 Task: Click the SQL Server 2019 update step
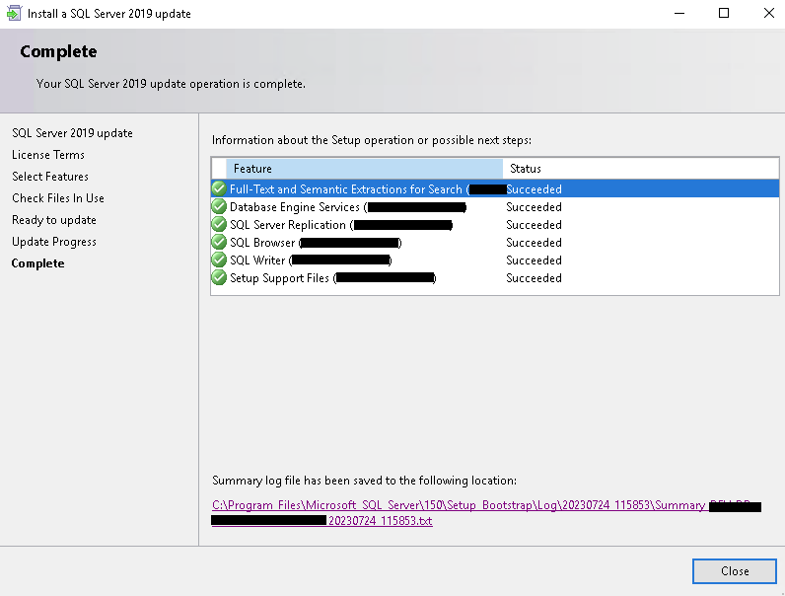coord(72,133)
